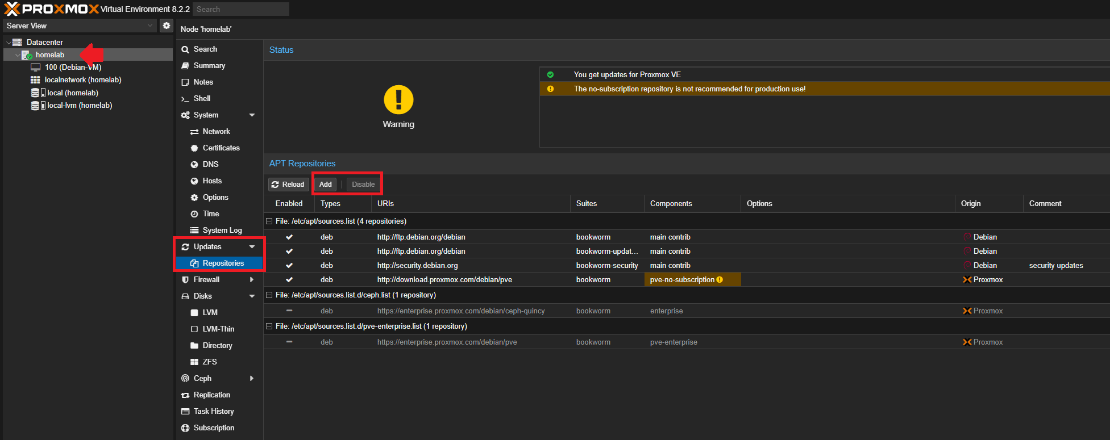
Task: Click the Proxmox origin cell for ceph-quincy
Action: click(989, 311)
